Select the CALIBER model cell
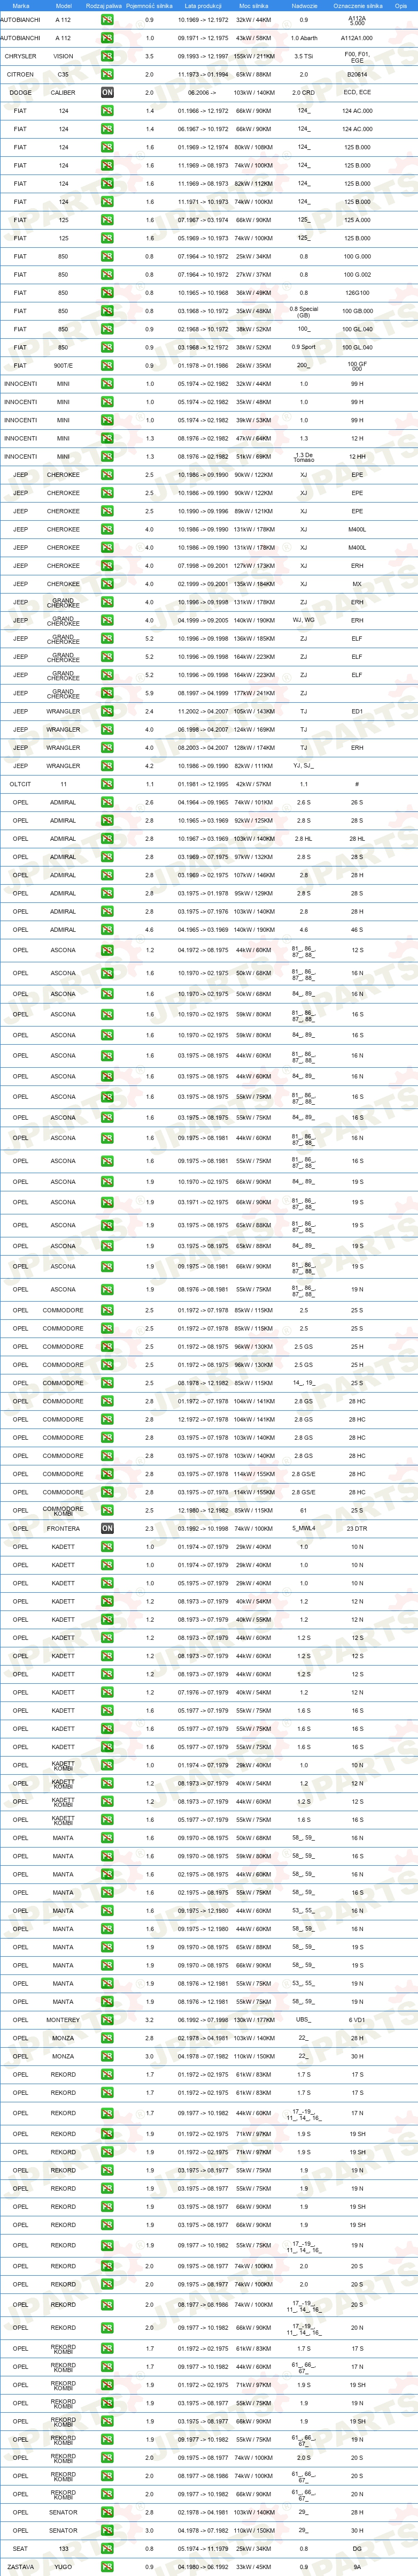This screenshot has width=418, height=2576. click(63, 92)
